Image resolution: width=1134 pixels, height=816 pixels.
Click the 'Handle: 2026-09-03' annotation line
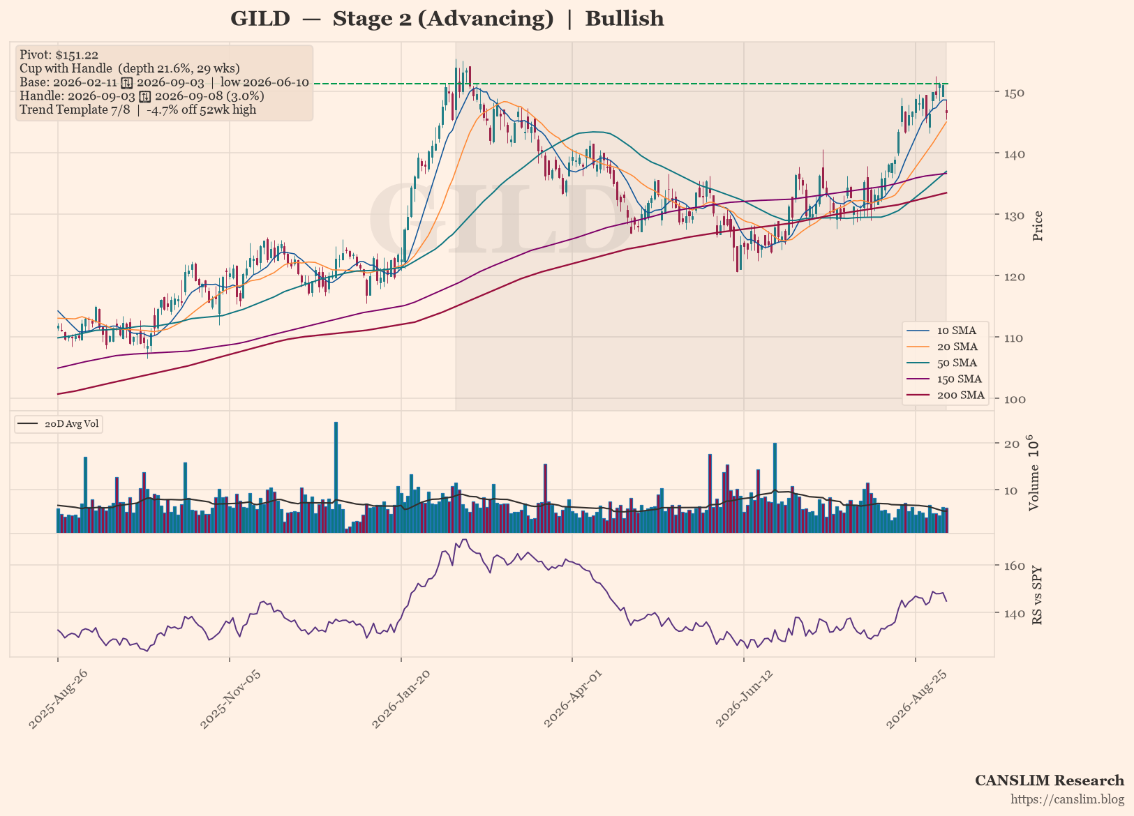[142, 96]
